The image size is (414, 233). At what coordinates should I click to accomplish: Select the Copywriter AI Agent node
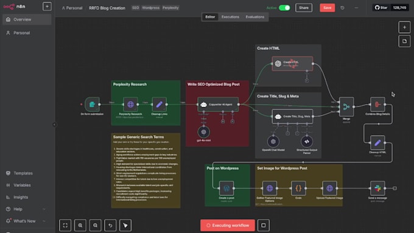(218, 105)
